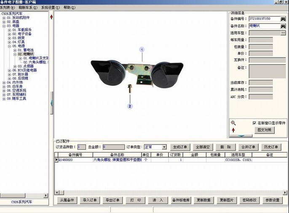Click ellipsis button beside 适用车型 field

(283, 33)
